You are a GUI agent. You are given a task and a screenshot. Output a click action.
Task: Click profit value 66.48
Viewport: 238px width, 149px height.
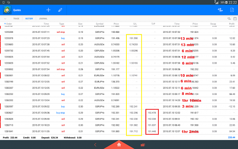(232, 94)
